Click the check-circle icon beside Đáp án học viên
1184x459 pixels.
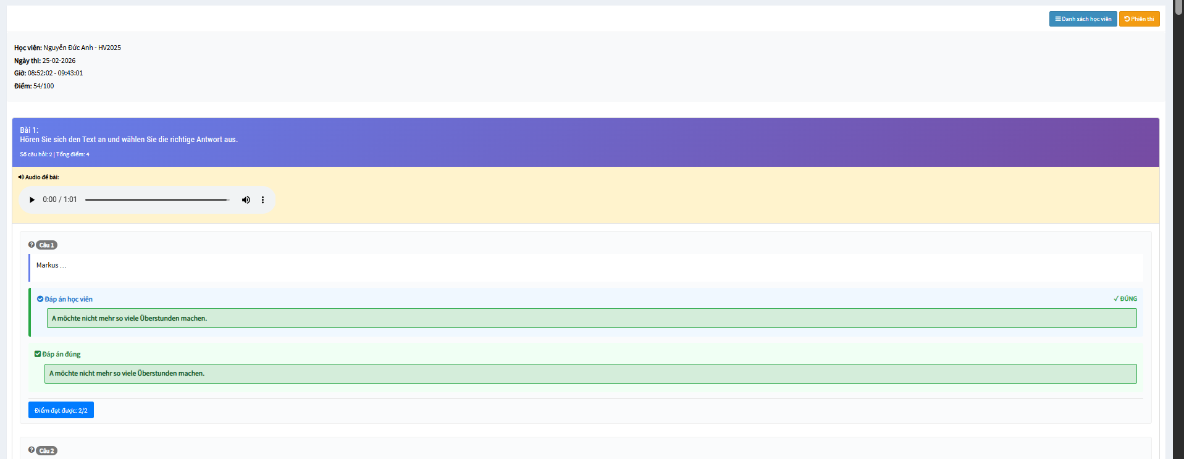point(40,299)
